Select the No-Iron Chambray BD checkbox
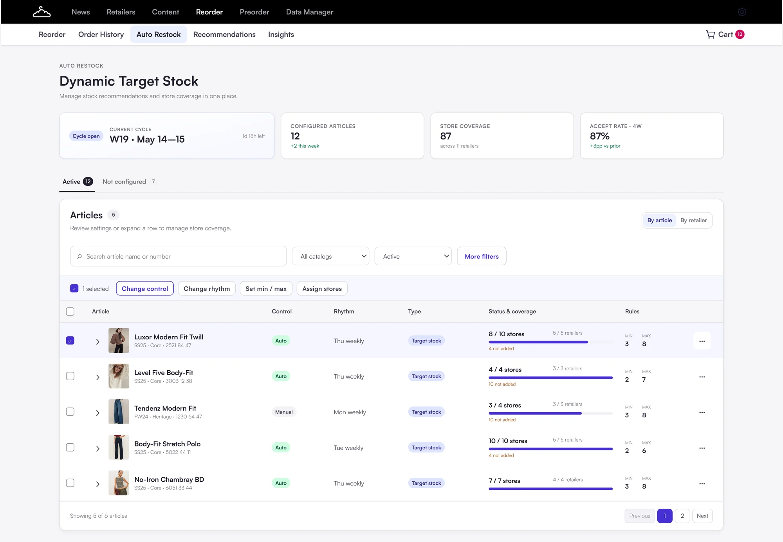783x542 pixels. pos(70,483)
